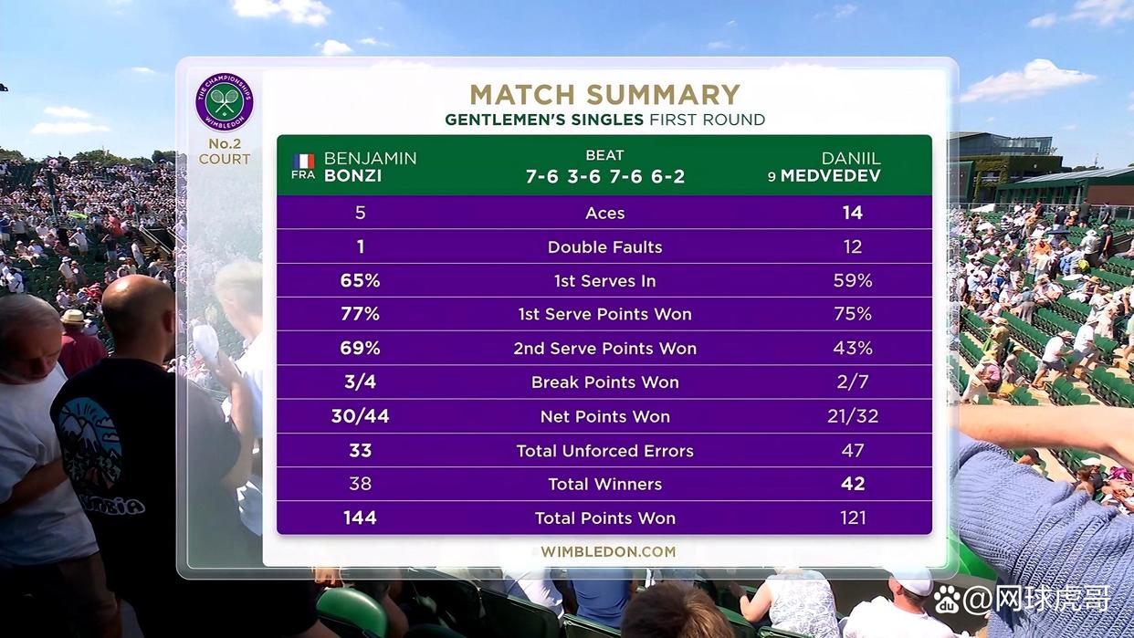Select Daniil Medvedev's name
The height and width of the screenshot is (638, 1134).
click(x=829, y=166)
